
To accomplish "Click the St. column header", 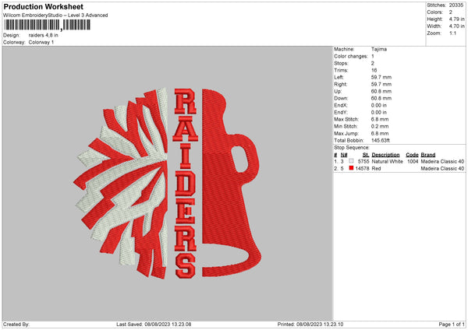I will click(x=366, y=155).
